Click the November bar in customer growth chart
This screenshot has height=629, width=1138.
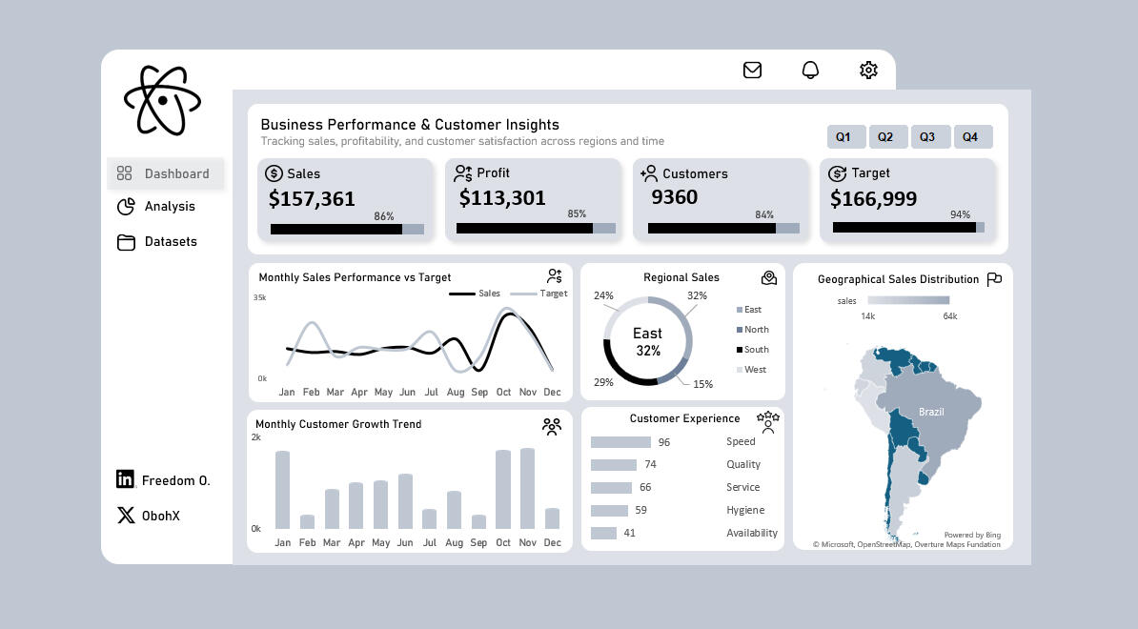[527, 488]
